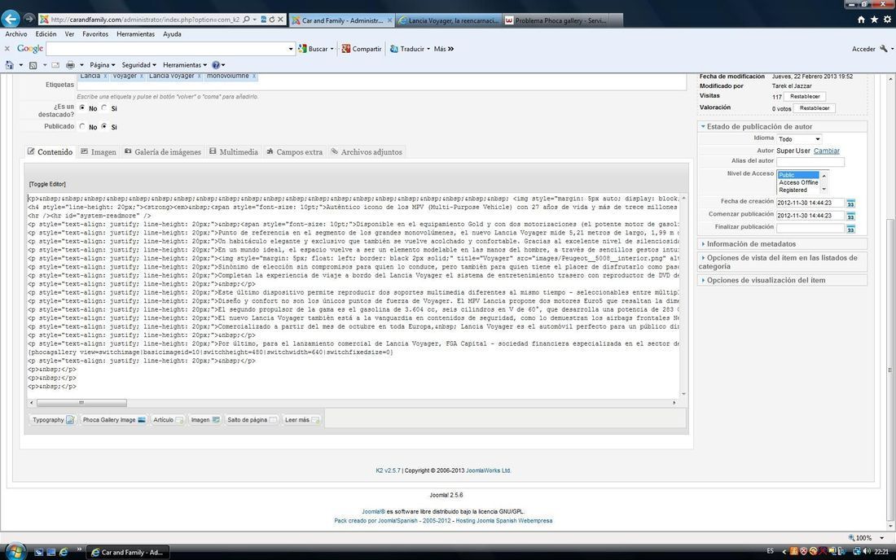Click Toggle Editor switch

pos(47,185)
